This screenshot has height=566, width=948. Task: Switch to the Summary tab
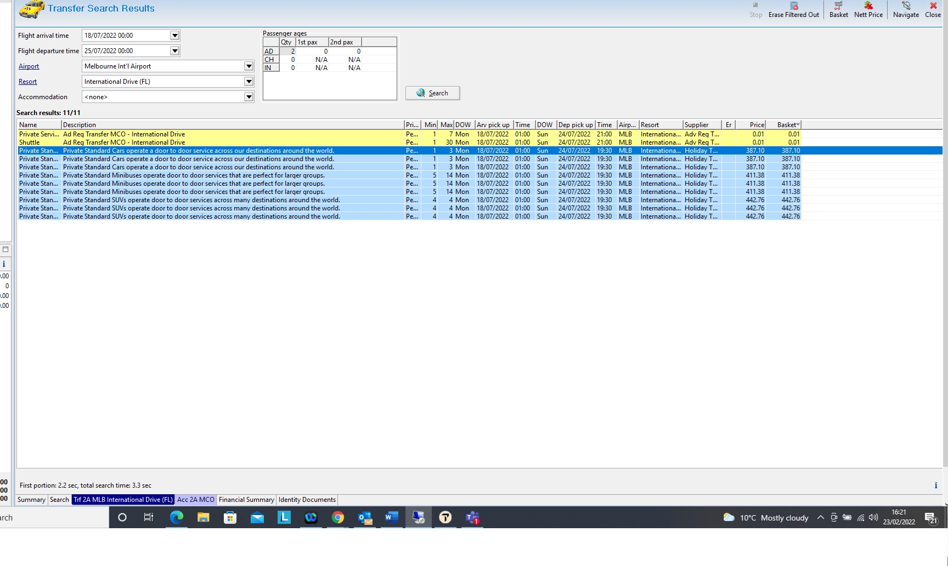[x=31, y=500]
